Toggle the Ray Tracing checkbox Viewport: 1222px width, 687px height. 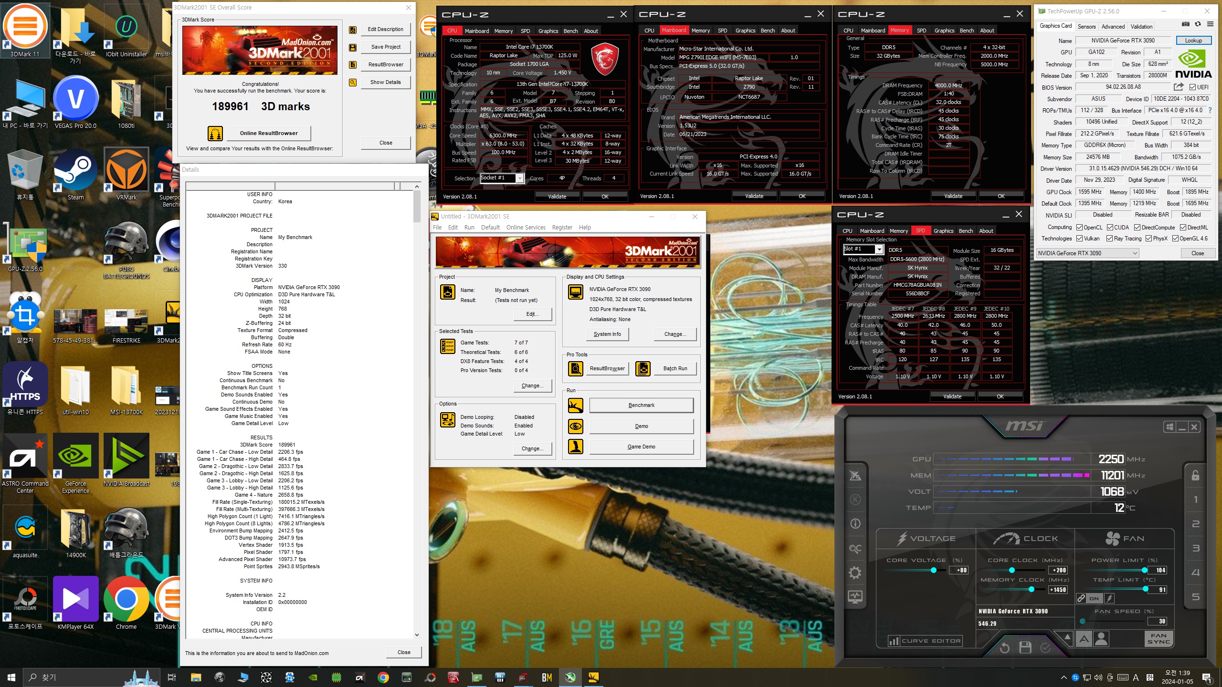click(1110, 239)
